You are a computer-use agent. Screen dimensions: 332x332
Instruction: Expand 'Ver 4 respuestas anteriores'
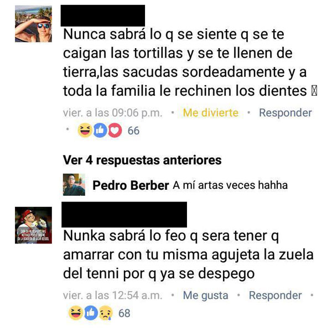point(142,160)
